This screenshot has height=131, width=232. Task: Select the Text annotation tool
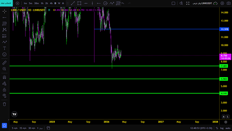click(4, 48)
